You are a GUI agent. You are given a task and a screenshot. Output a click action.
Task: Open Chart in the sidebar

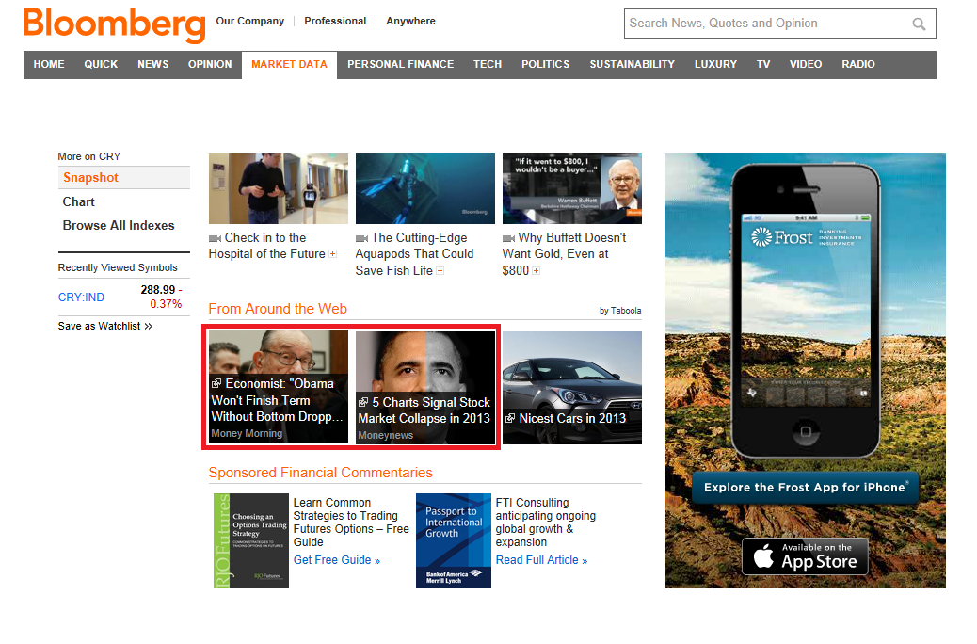point(78,202)
